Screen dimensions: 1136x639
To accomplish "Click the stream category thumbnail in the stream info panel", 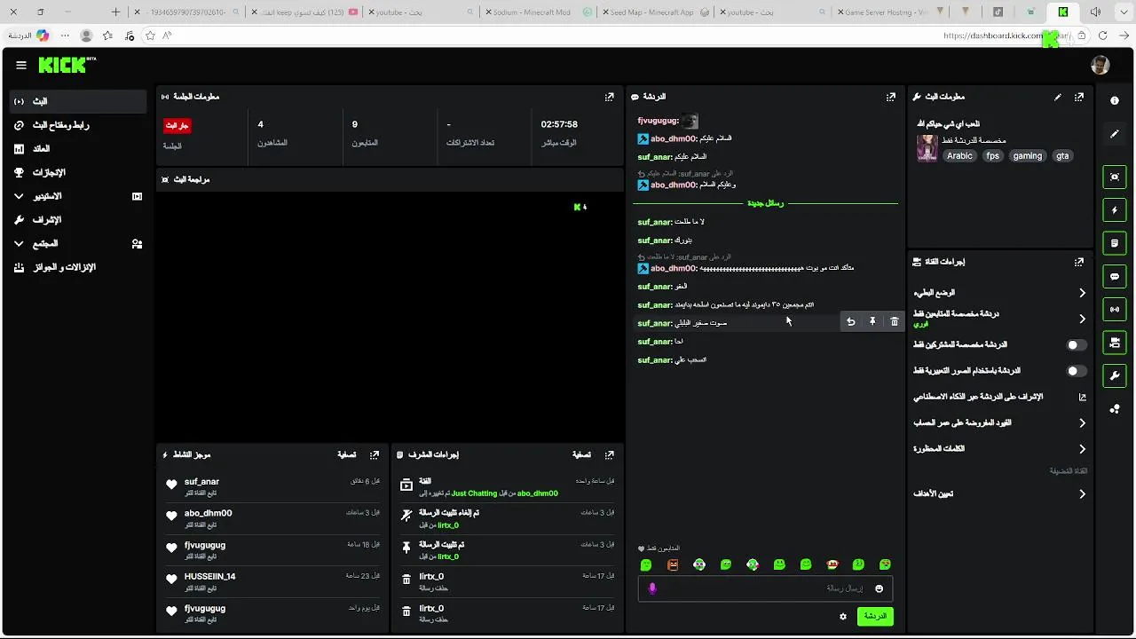I will point(927,147).
